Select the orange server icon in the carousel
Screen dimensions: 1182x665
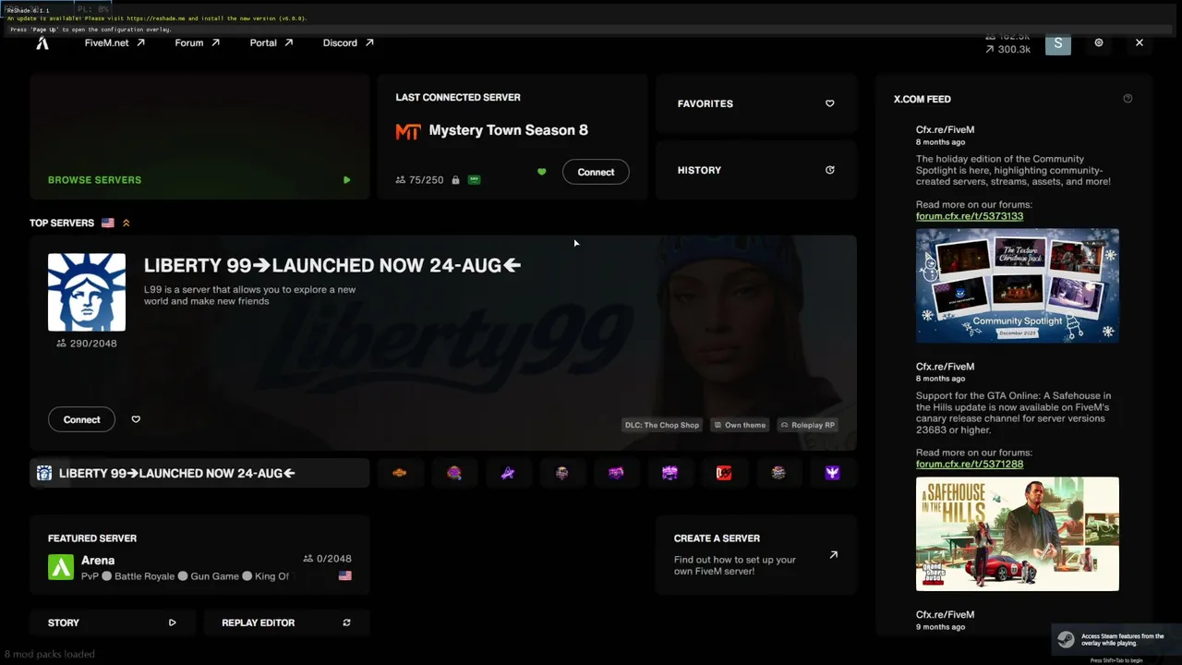(x=400, y=473)
